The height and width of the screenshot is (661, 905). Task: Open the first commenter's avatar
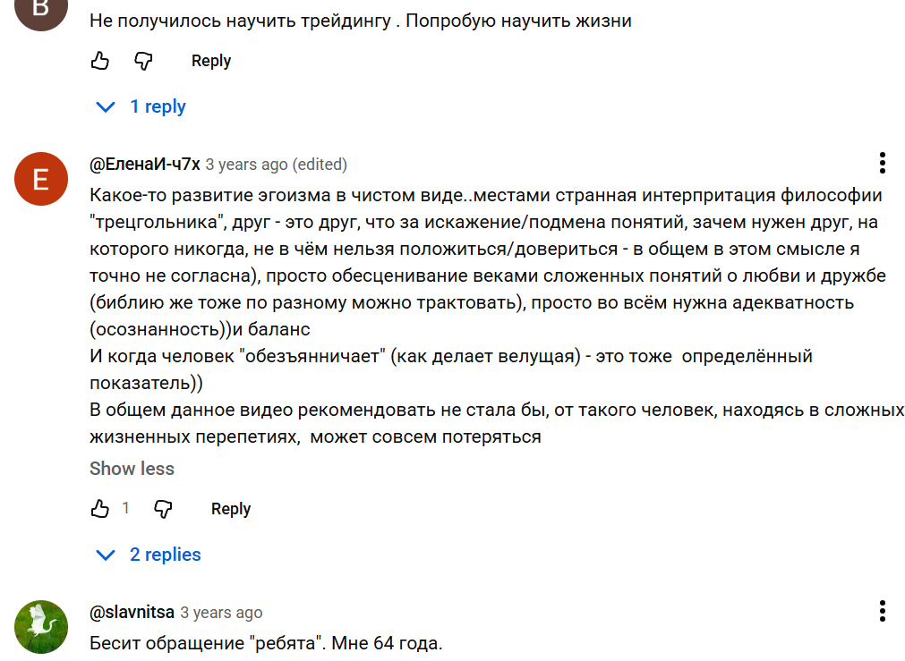click(40, 13)
